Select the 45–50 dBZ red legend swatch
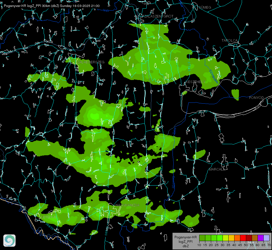 pyautogui.click(x=243, y=238)
